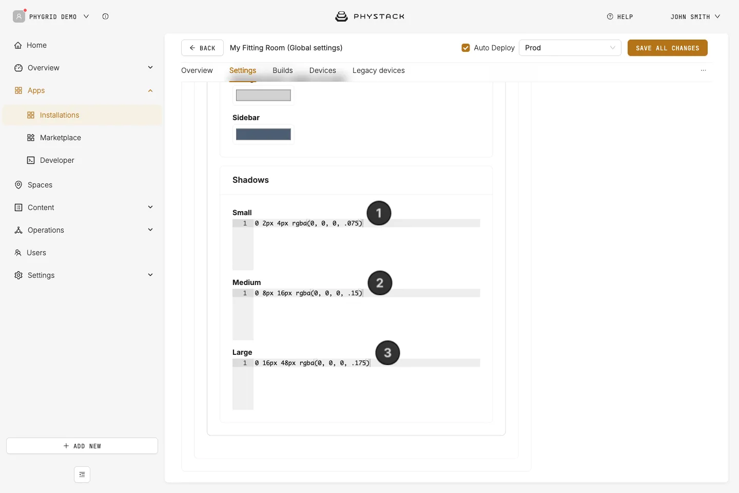Viewport: 739px width, 493px height.
Task: Click the Add New button
Action: point(82,446)
